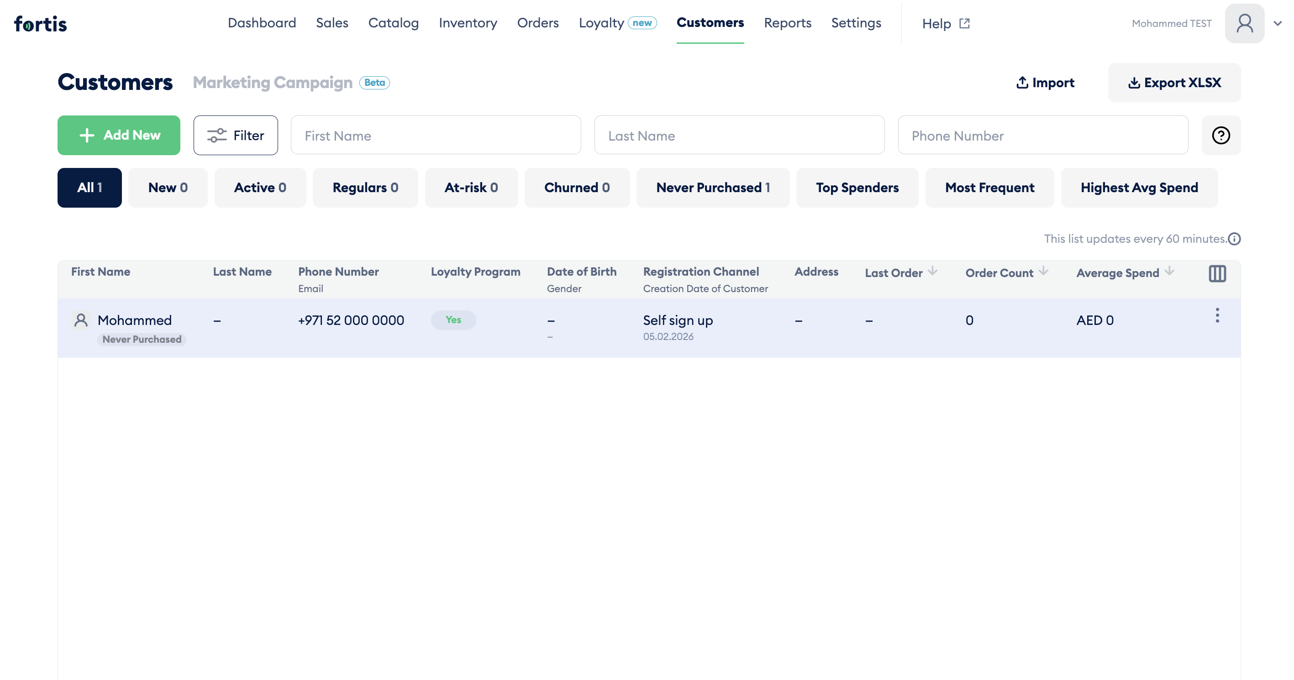Select Highest Avg Spend segment
1294x680 pixels.
[1139, 187]
